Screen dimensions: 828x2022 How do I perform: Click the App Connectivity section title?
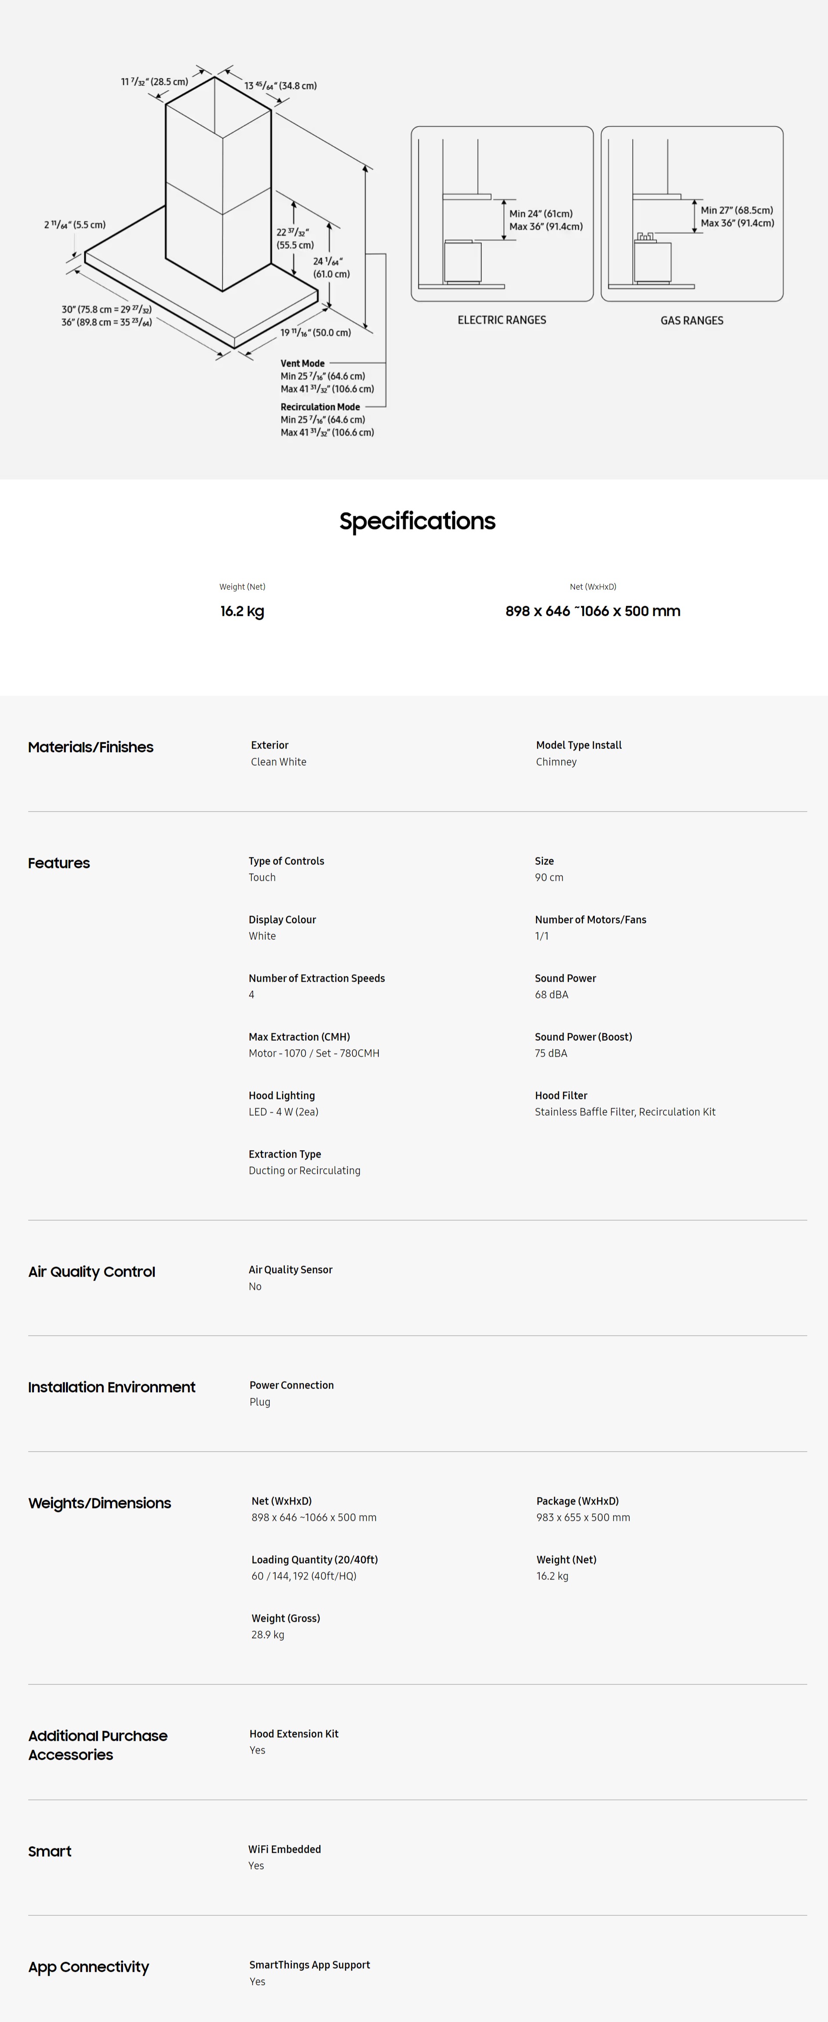[89, 1967]
